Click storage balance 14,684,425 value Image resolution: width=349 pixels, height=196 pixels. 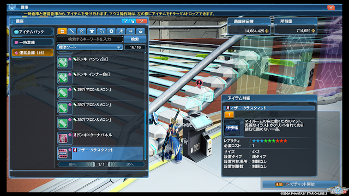pos(255,31)
